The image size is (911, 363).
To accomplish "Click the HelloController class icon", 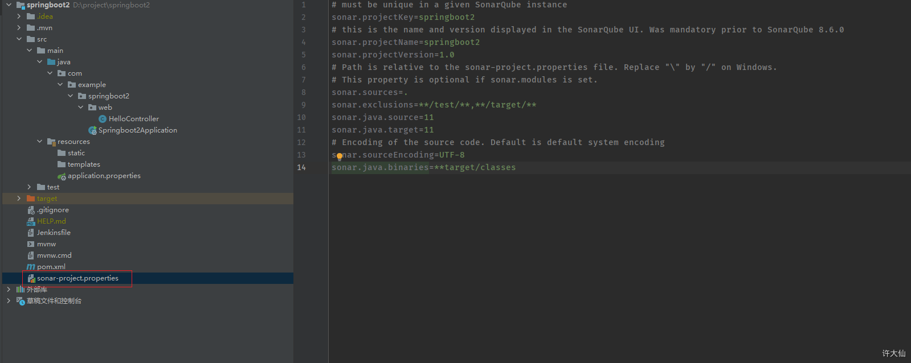I will [x=103, y=119].
